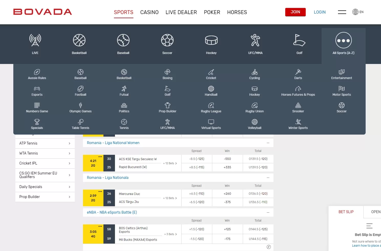Choose Entertainment masks icon in the grid
The height and width of the screenshot is (251, 381).
click(342, 72)
